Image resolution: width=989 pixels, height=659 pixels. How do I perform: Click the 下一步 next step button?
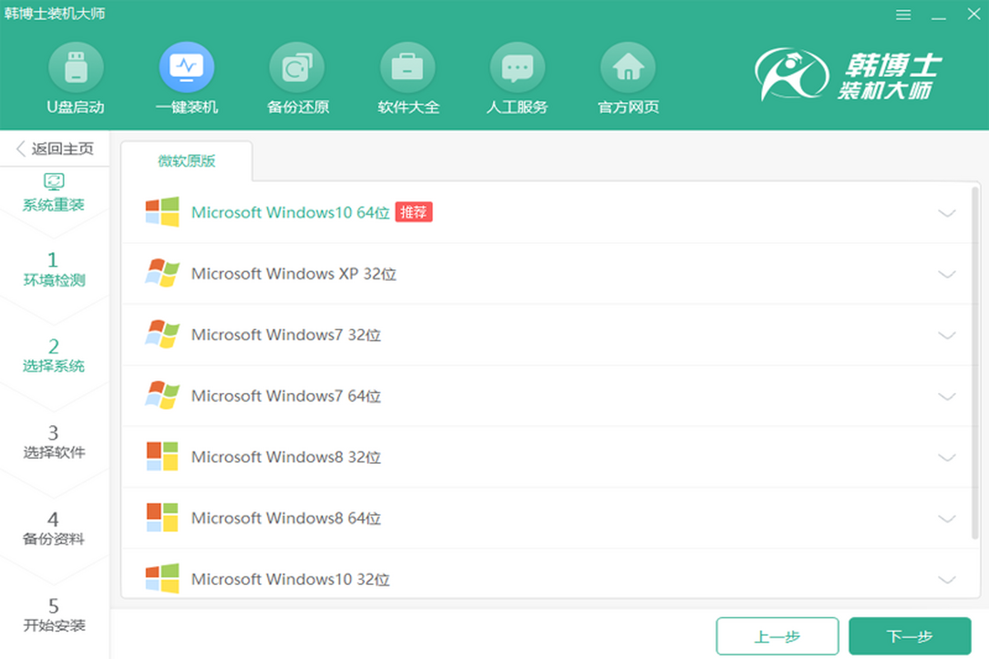[909, 637]
